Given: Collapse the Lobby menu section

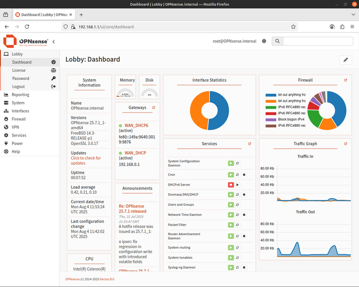Looking at the screenshot, I should pos(30,54).
